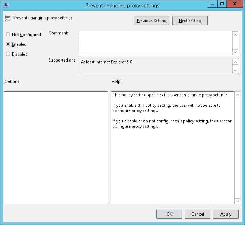
Task: Click the 'If you disable or do not configure' paragraph
Action: [x=173, y=124]
